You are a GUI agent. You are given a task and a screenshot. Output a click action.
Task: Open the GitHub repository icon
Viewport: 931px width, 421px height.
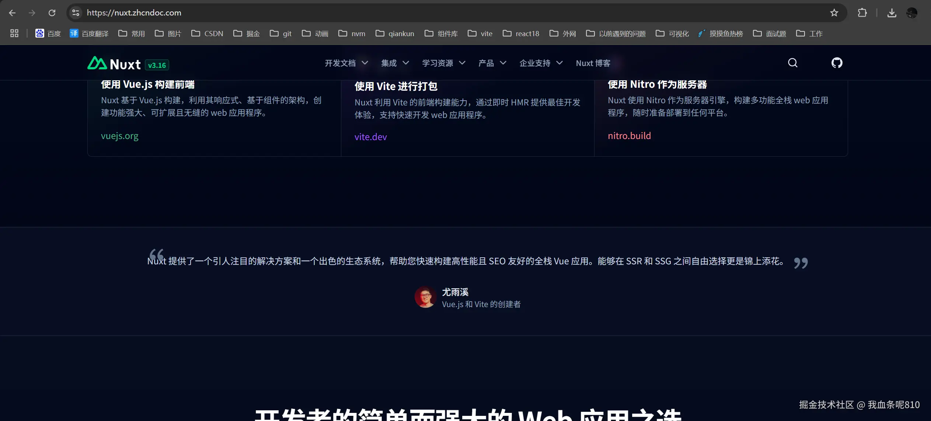[837, 63]
